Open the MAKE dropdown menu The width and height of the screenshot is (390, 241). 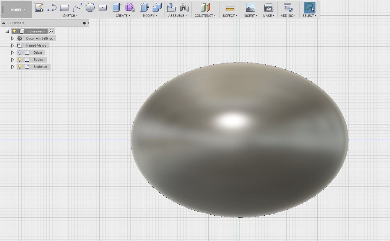coord(269,16)
